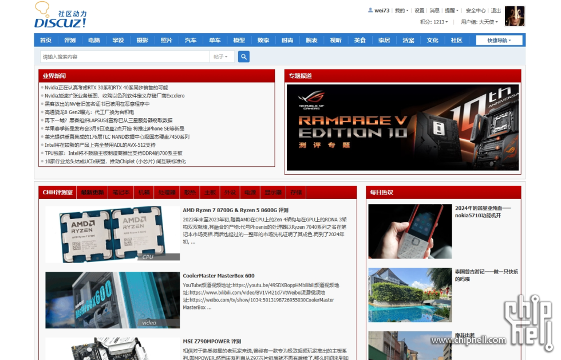
Task: Switch to the 散热 tab
Action: pyautogui.click(x=190, y=193)
